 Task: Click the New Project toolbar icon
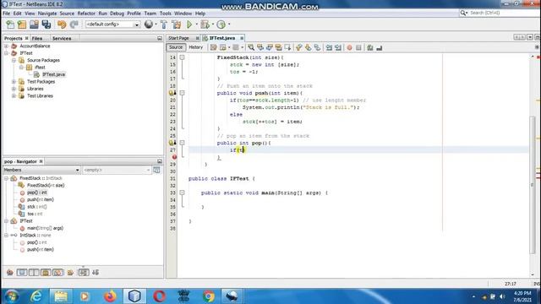[22, 24]
